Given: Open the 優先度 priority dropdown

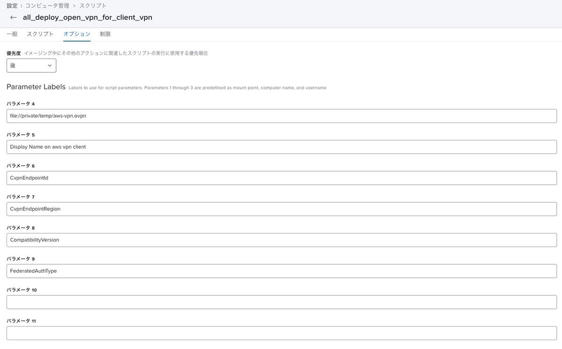Looking at the screenshot, I should (31, 65).
